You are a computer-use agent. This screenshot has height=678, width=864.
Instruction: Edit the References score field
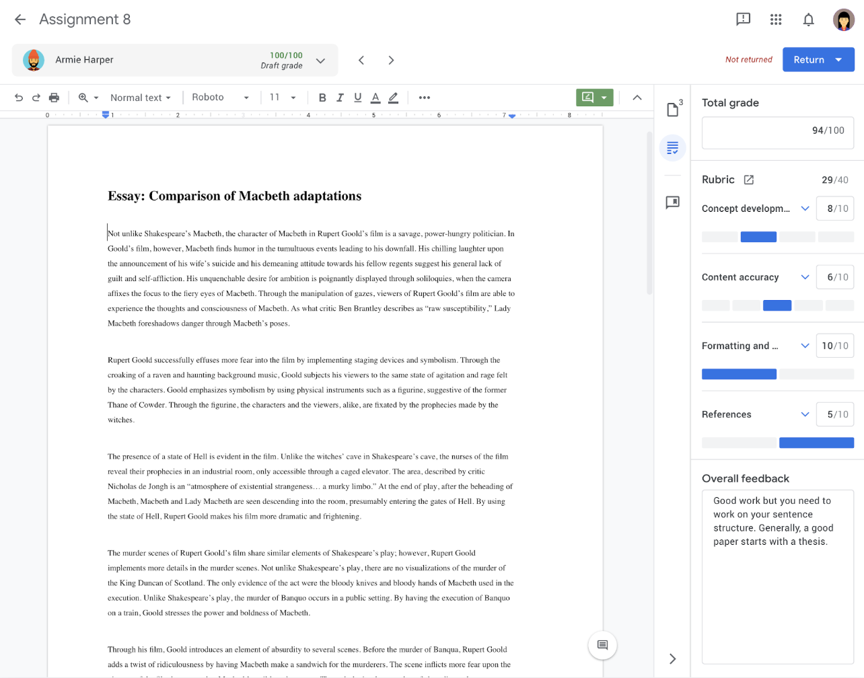point(835,414)
